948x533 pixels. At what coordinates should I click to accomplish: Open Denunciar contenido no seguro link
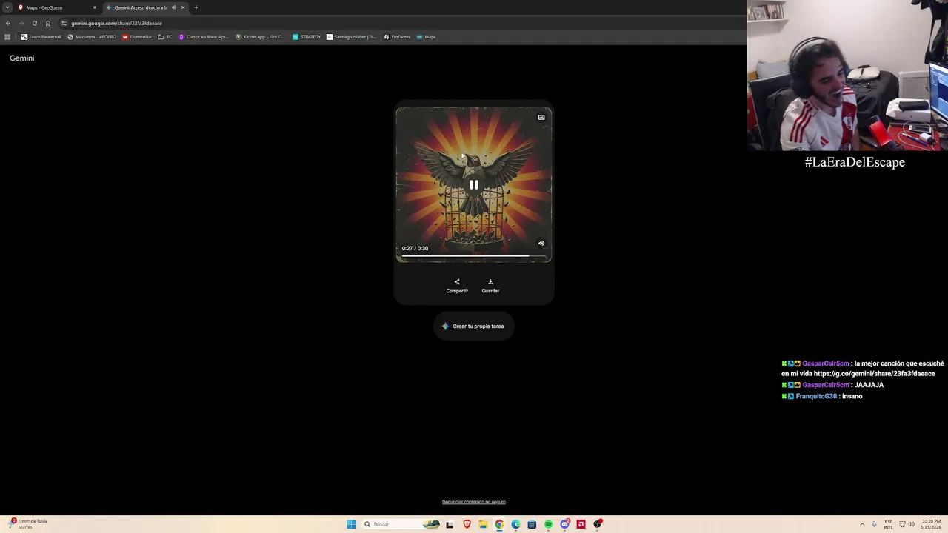coord(474,502)
